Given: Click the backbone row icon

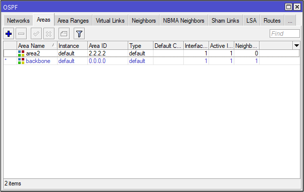Looking at the screenshot, I should click(21, 61).
